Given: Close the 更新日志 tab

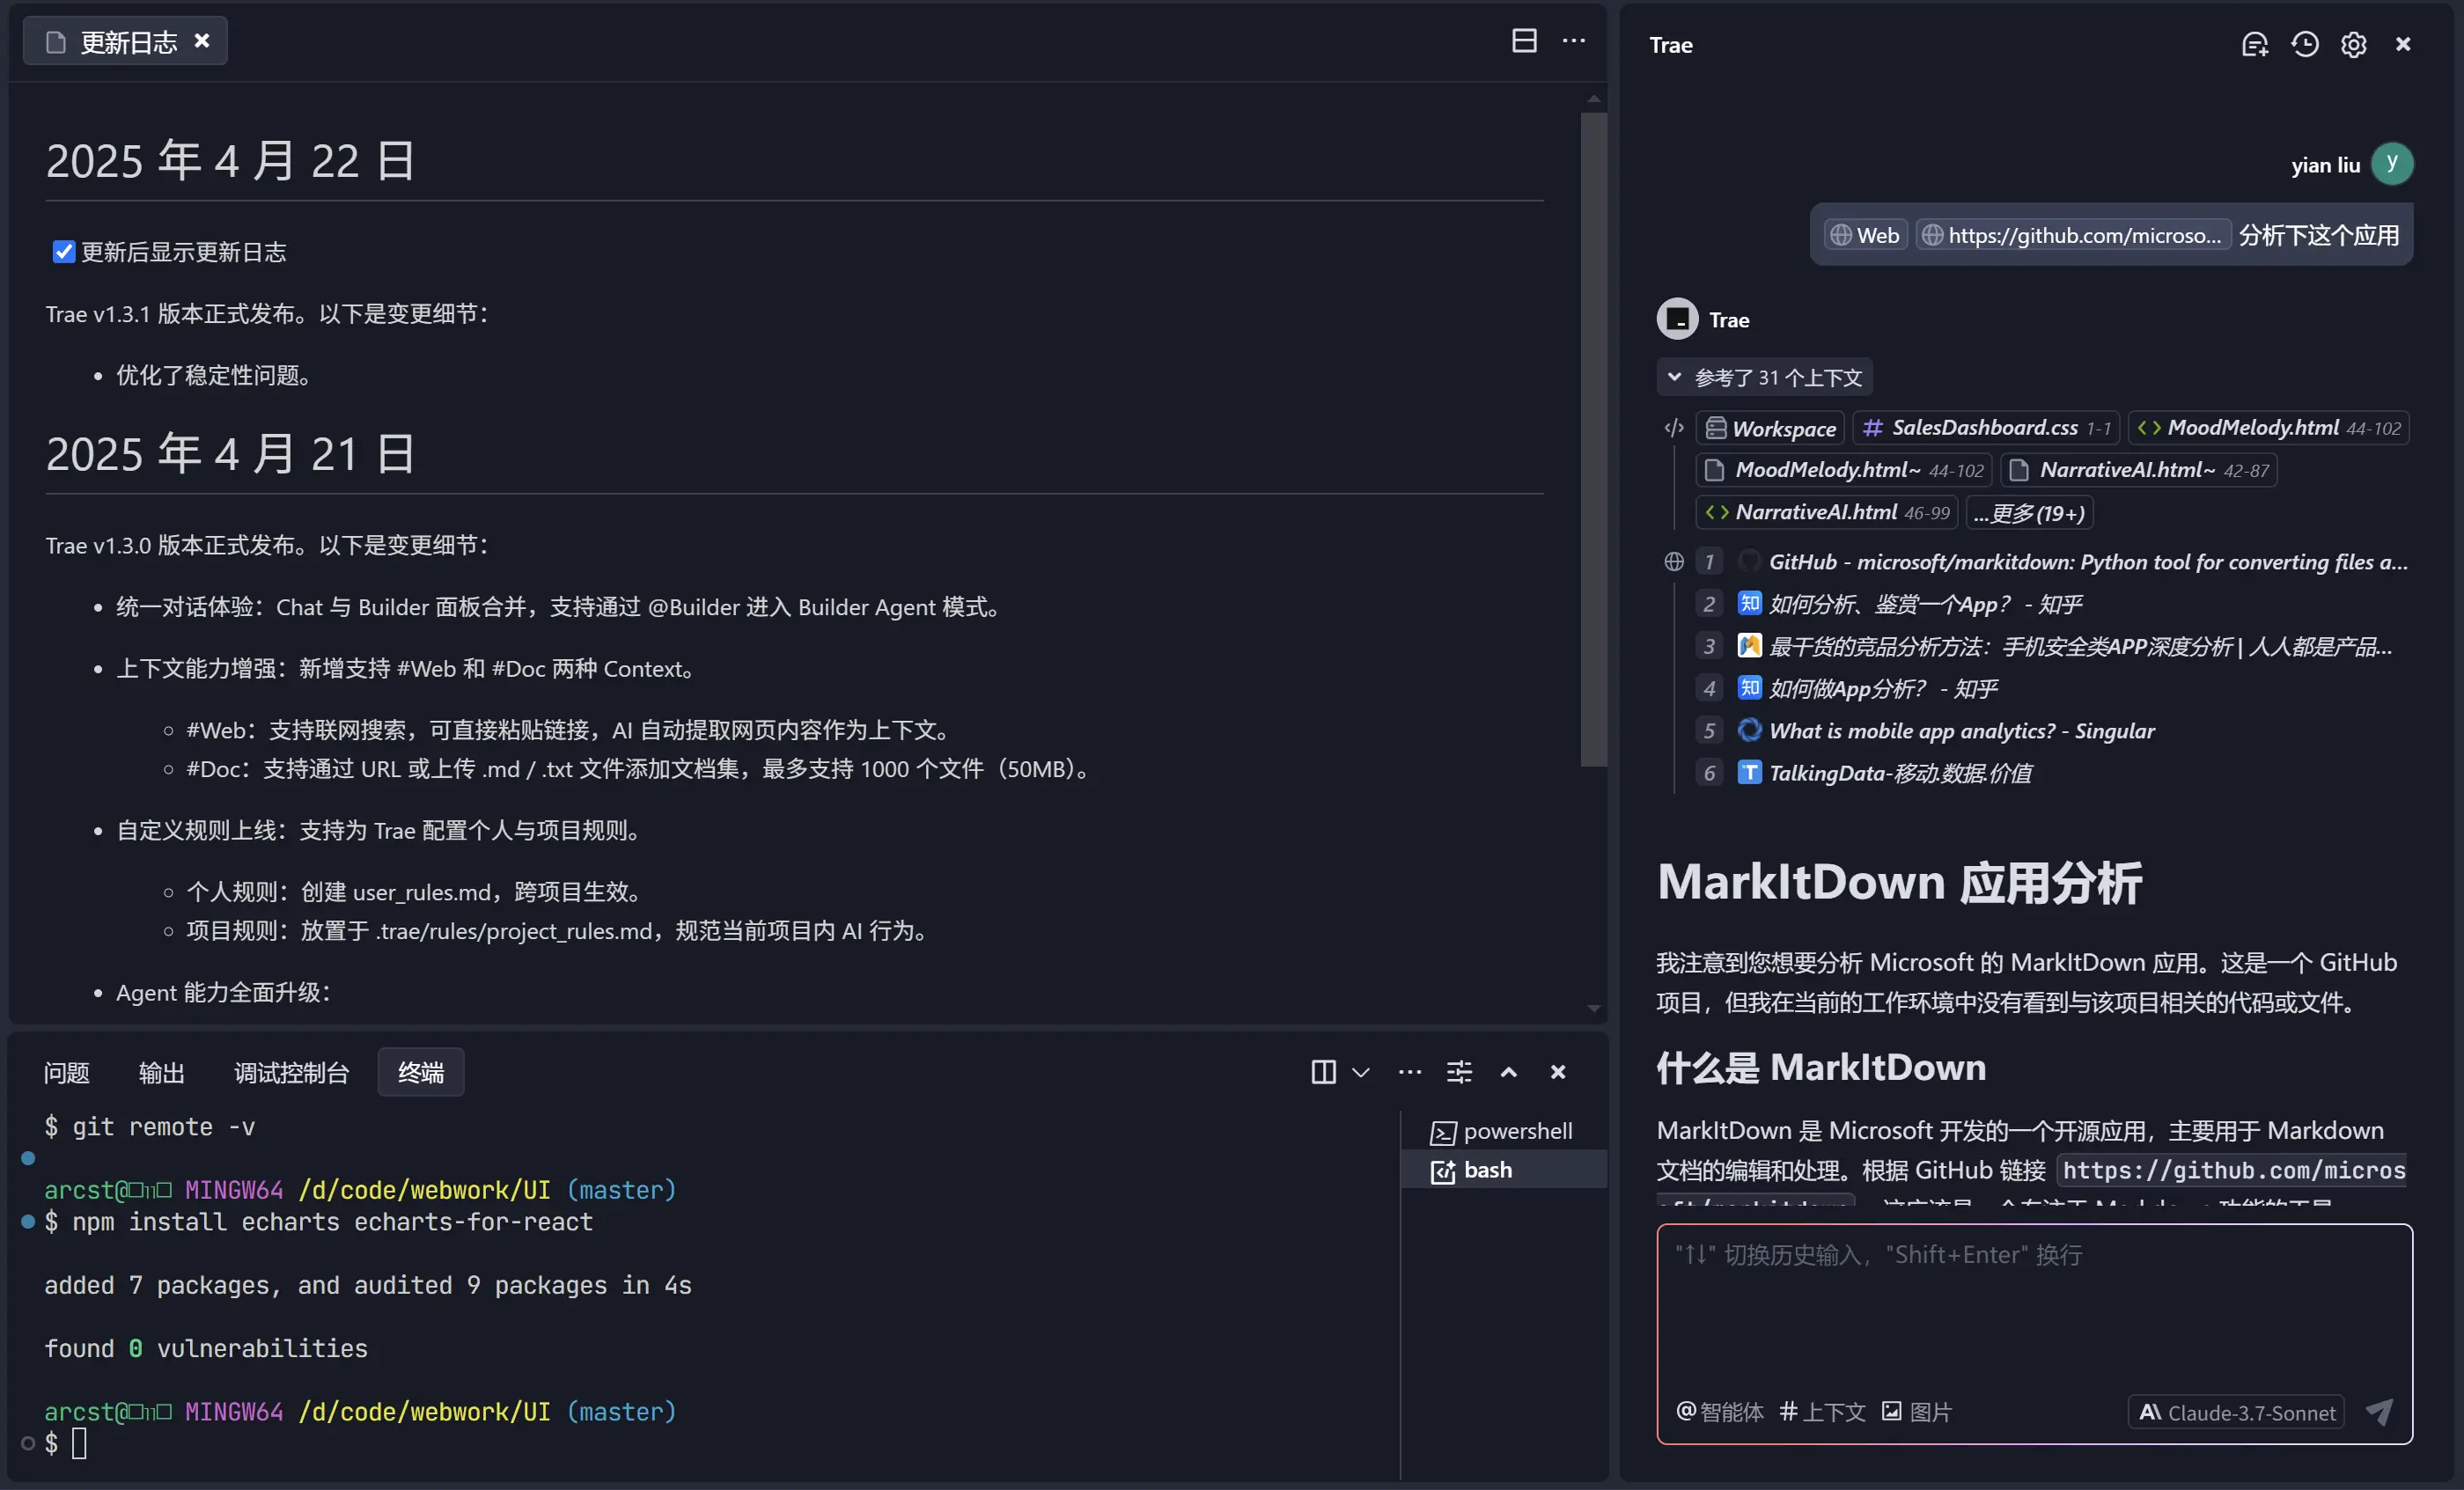Looking at the screenshot, I should pos(202,41).
